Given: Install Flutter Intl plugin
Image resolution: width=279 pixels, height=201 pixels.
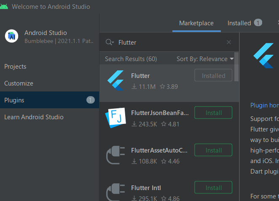Looking at the screenshot, I should [213, 188].
